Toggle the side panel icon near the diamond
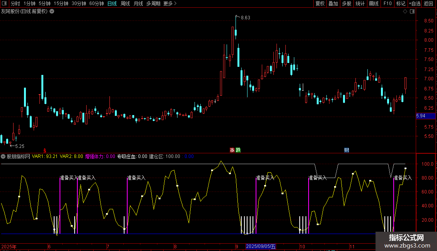The height and width of the screenshot is (251, 437). click(412, 12)
